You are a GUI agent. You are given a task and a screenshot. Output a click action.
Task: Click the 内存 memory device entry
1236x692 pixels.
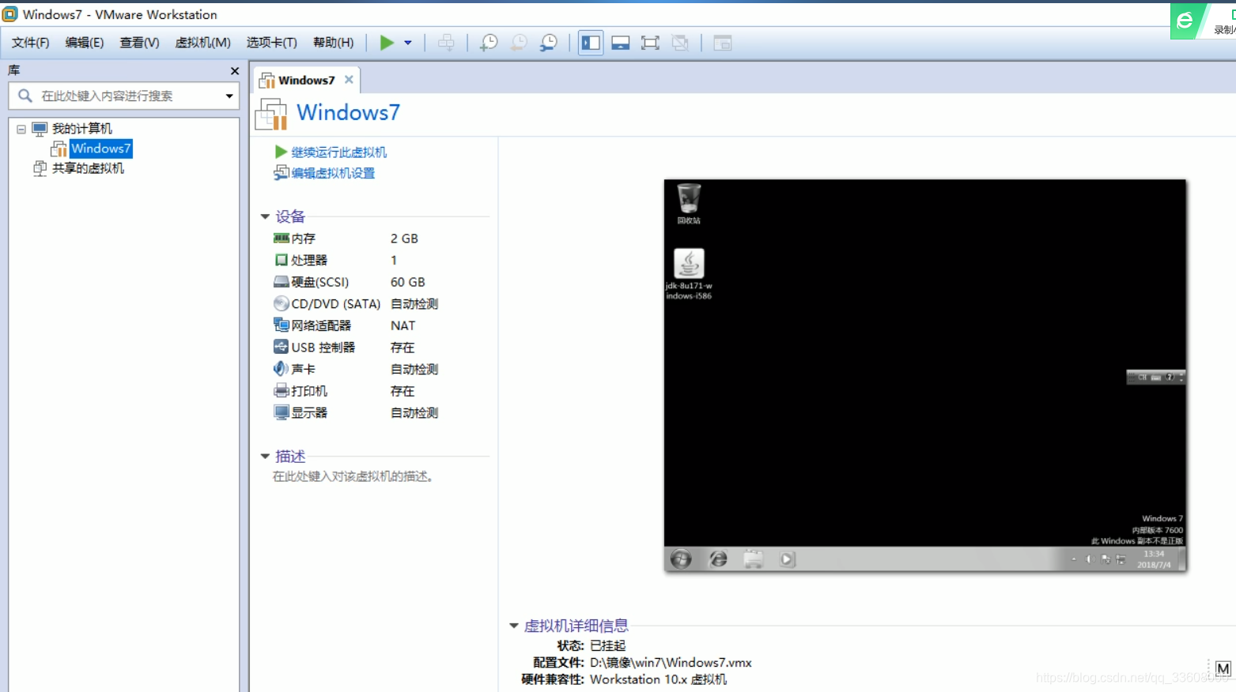click(x=303, y=239)
